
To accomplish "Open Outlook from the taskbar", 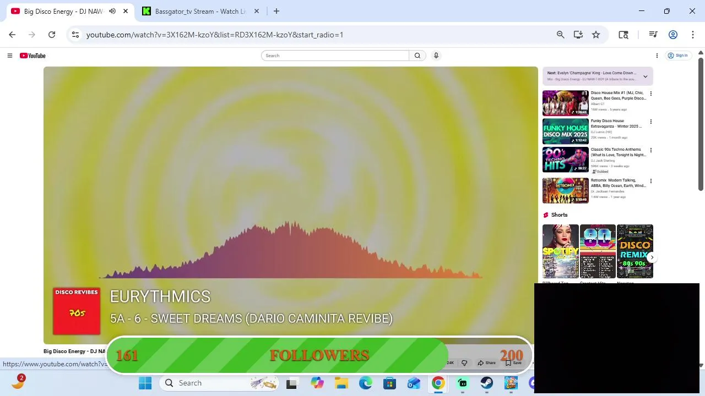I will click(414, 383).
